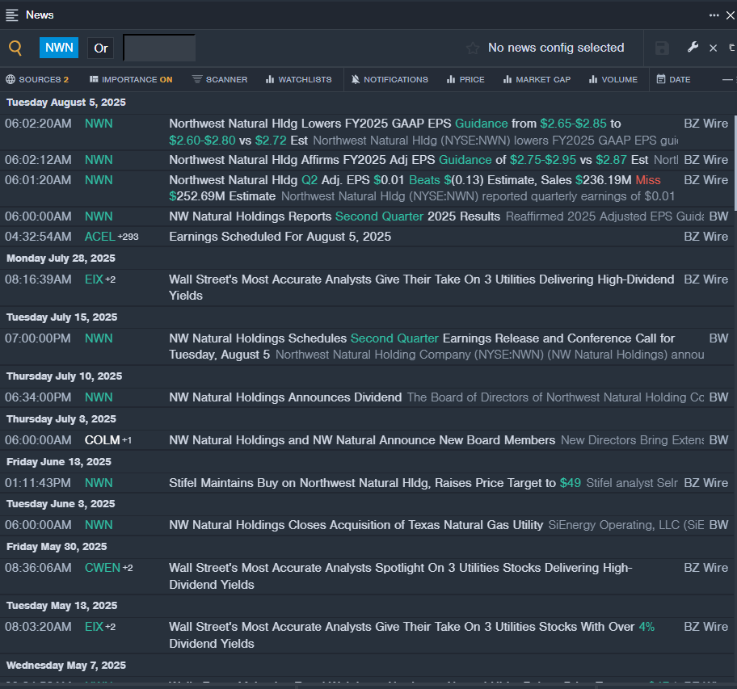Screen dimensions: 737x689
Task: Open NW Natural Holdings Announces Dividend story
Action: 285,397
